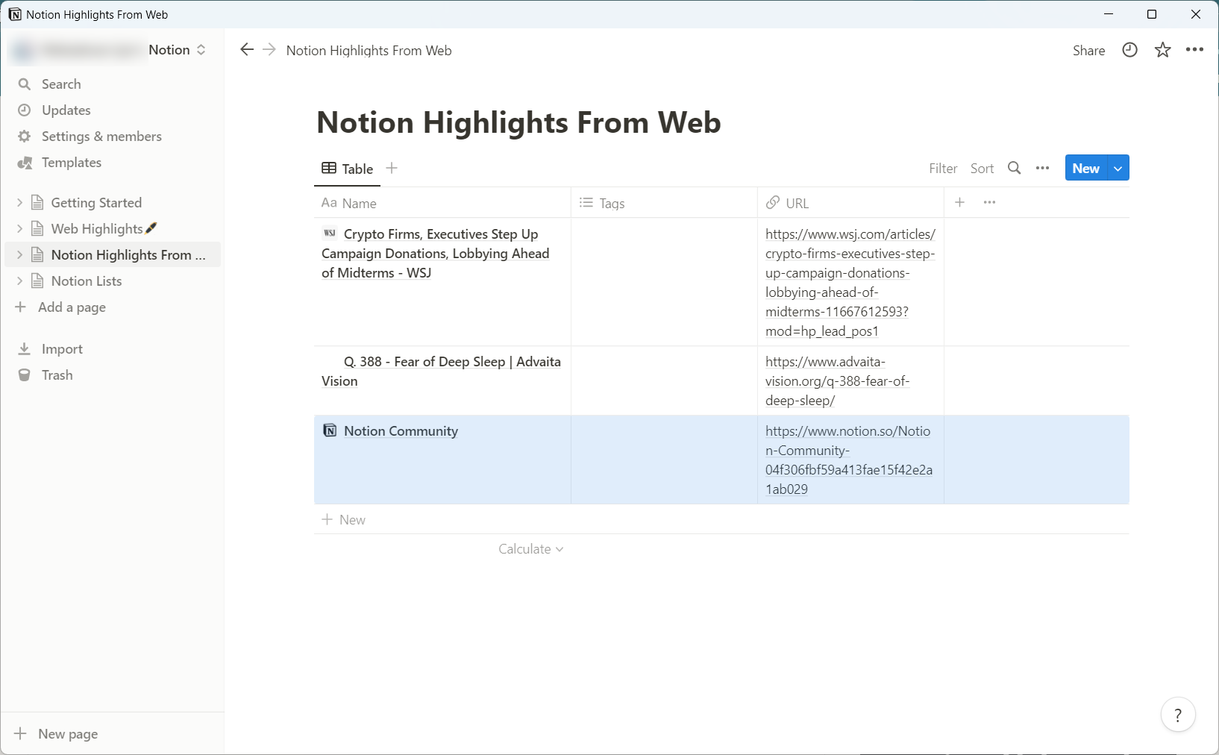The width and height of the screenshot is (1219, 755).
Task: Open Settings & members gear icon
Action: tap(25, 137)
